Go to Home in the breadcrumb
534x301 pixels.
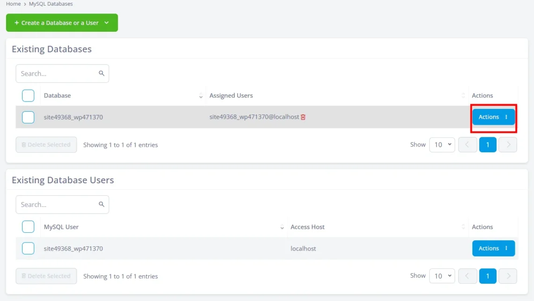13,4
